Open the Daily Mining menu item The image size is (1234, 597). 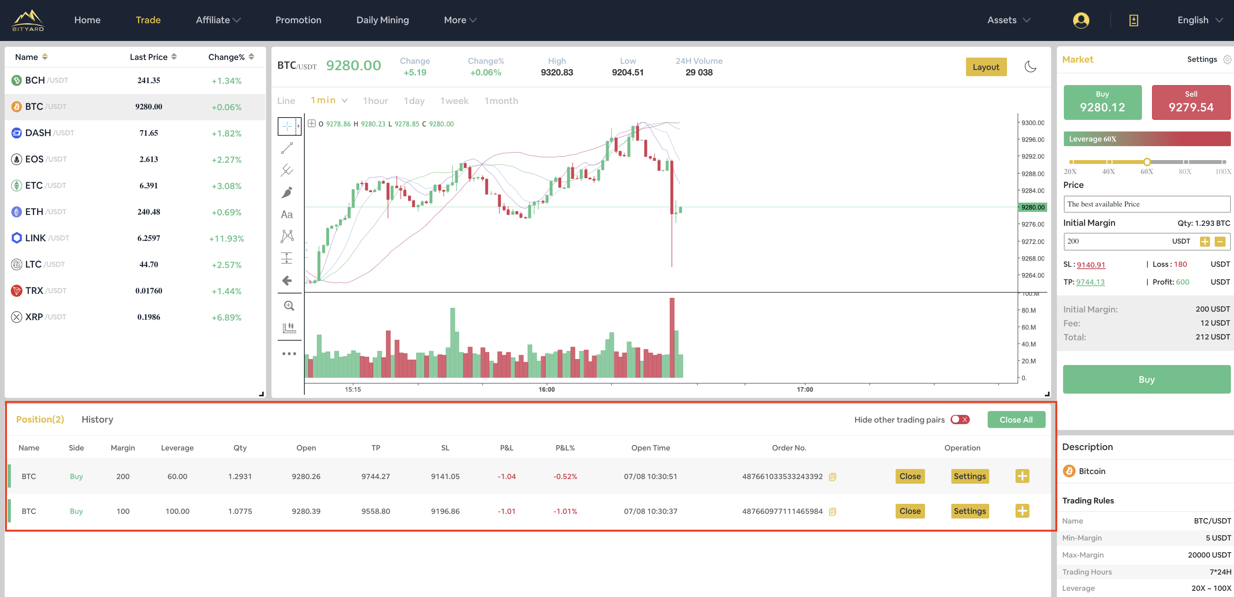pos(382,20)
